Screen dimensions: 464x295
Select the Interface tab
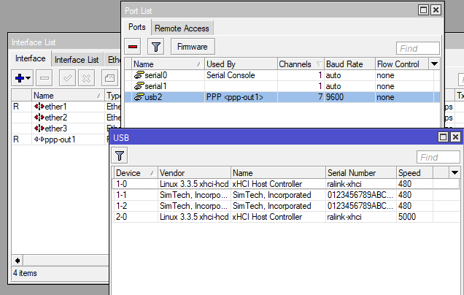click(31, 58)
